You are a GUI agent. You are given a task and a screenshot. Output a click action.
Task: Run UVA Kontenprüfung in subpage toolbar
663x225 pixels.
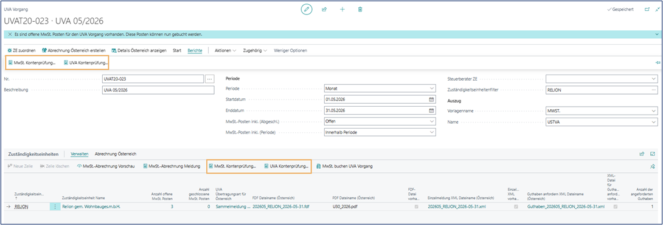tap(286, 166)
